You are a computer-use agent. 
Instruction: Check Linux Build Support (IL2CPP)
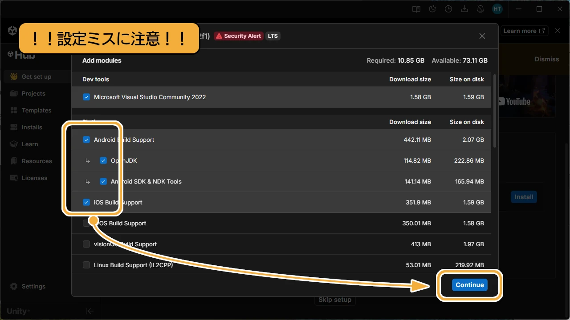86,265
